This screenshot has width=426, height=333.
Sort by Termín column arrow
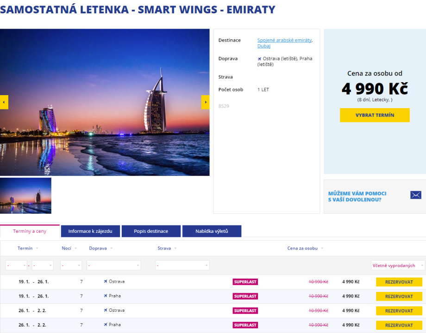pos(37,248)
